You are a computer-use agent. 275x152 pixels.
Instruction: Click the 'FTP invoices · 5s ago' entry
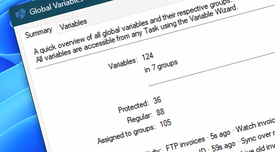tap(198, 141)
